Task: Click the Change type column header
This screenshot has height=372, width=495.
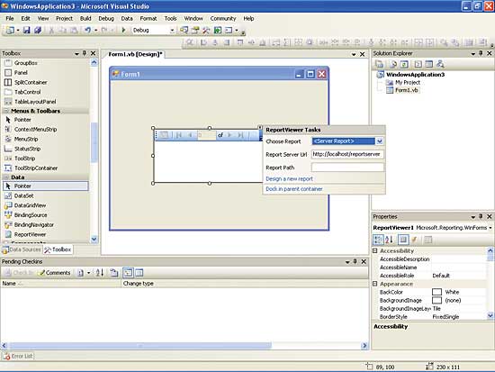Action: click(x=245, y=284)
